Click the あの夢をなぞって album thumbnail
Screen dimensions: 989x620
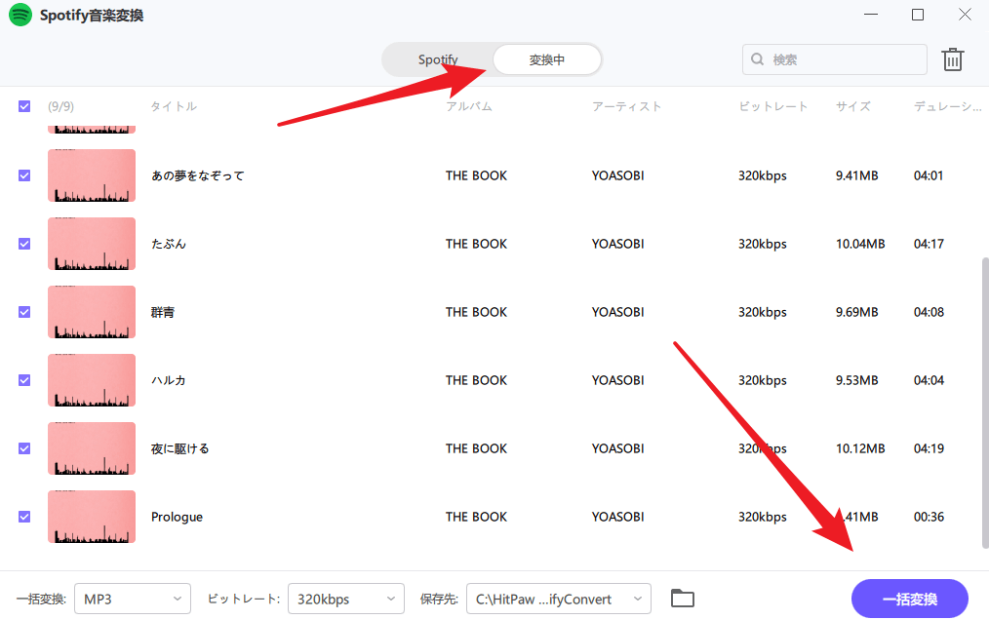[92, 175]
